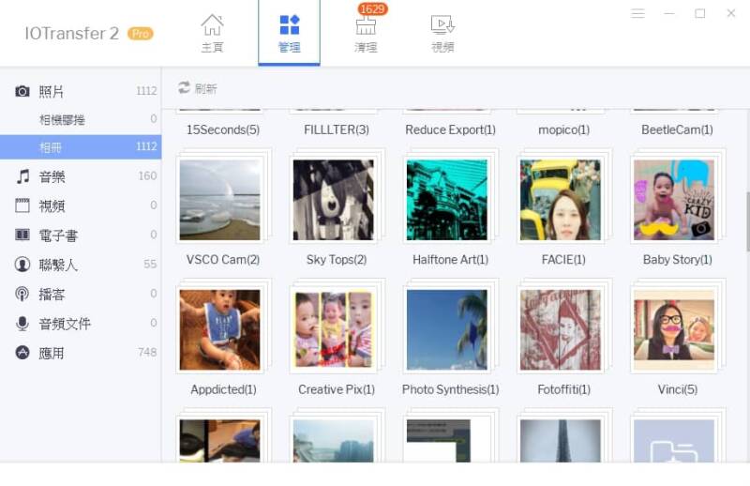Click the Apps store icon in sidebar
This screenshot has height=486, width=750.
[x=22, y=353]
